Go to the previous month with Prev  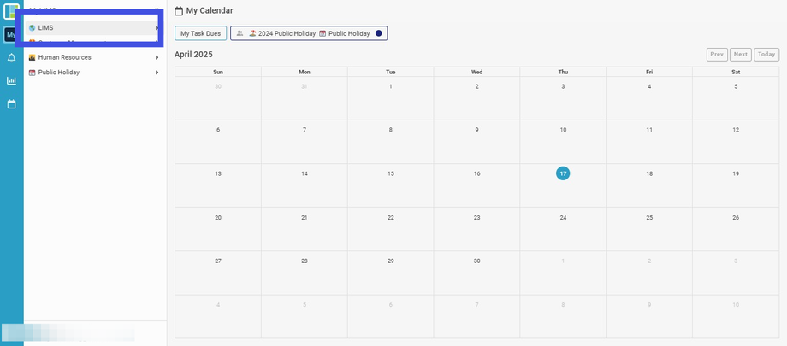[x=717, y=54]
